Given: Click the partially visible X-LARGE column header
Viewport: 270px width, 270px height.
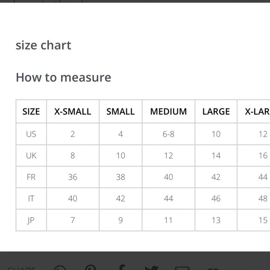Looking at the screenshot, I should 254,111.
